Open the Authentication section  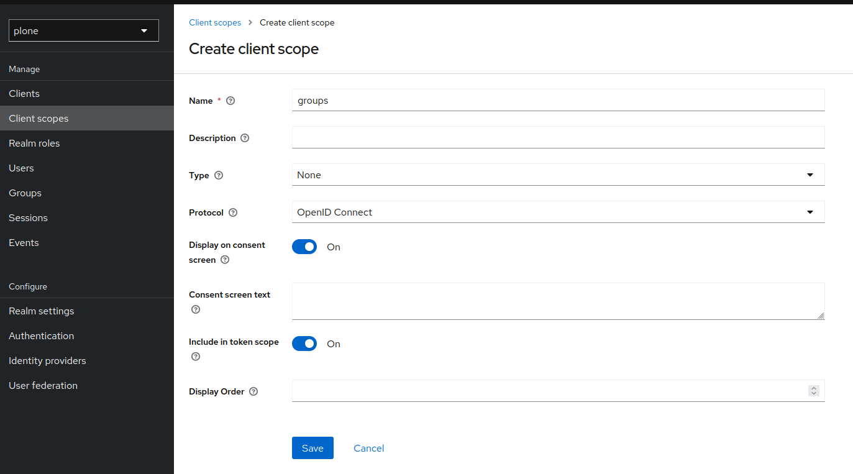click(41, 335)
